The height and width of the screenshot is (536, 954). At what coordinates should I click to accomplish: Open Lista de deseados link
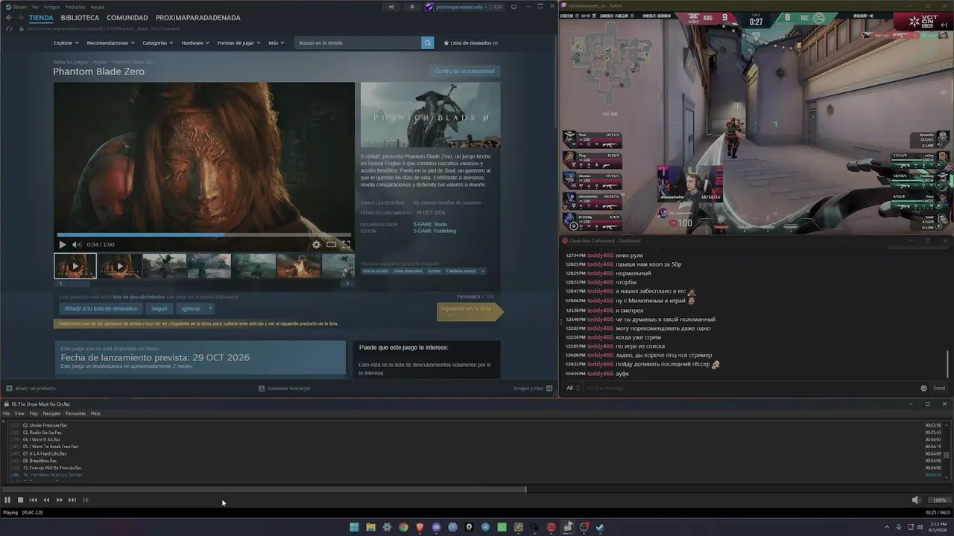click(x=471, y=43)
